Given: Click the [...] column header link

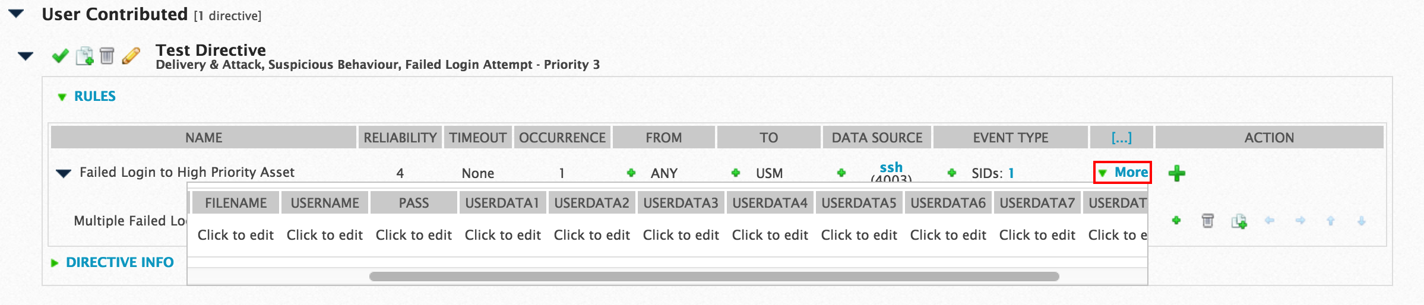Looking at the screenshot, I should point(1121,138).
